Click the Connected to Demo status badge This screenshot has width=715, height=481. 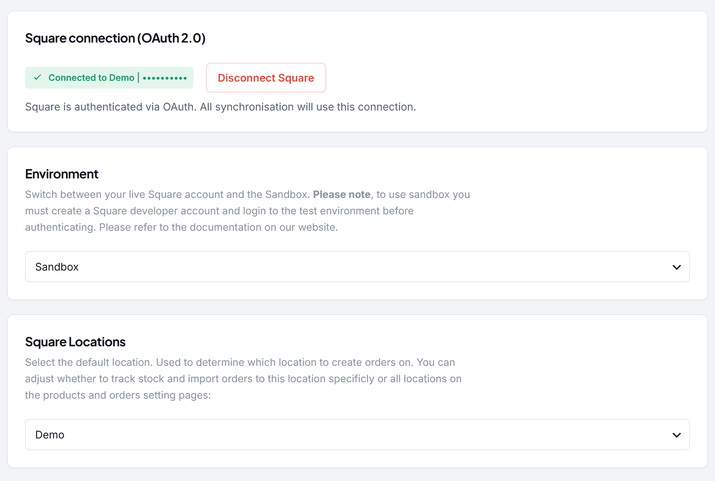tap(109, 78)
